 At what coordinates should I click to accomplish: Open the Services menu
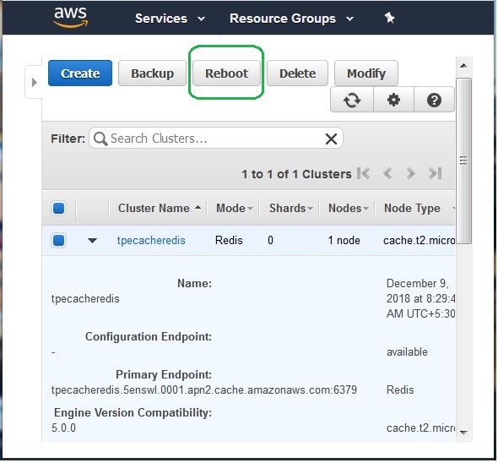coord(170,19)
